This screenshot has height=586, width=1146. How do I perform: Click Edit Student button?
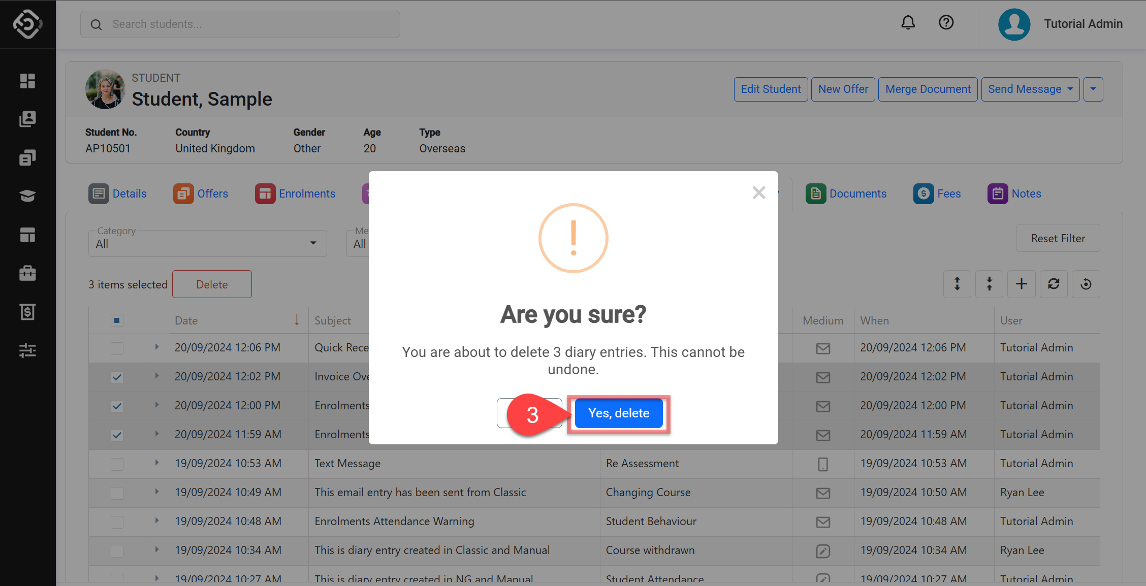pyautogui.click(x=771, y=89)
